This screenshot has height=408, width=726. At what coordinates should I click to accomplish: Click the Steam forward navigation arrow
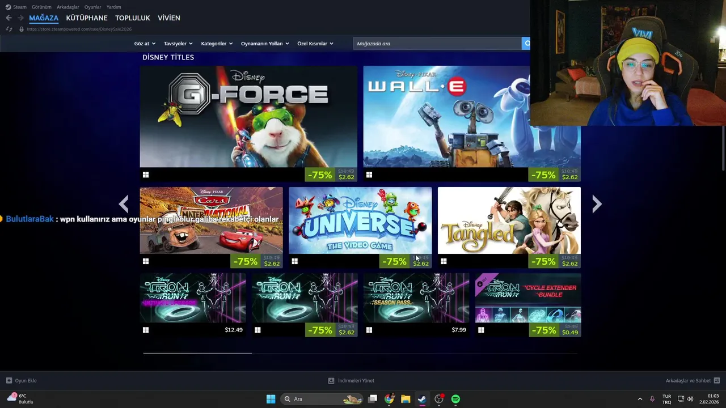20,18
